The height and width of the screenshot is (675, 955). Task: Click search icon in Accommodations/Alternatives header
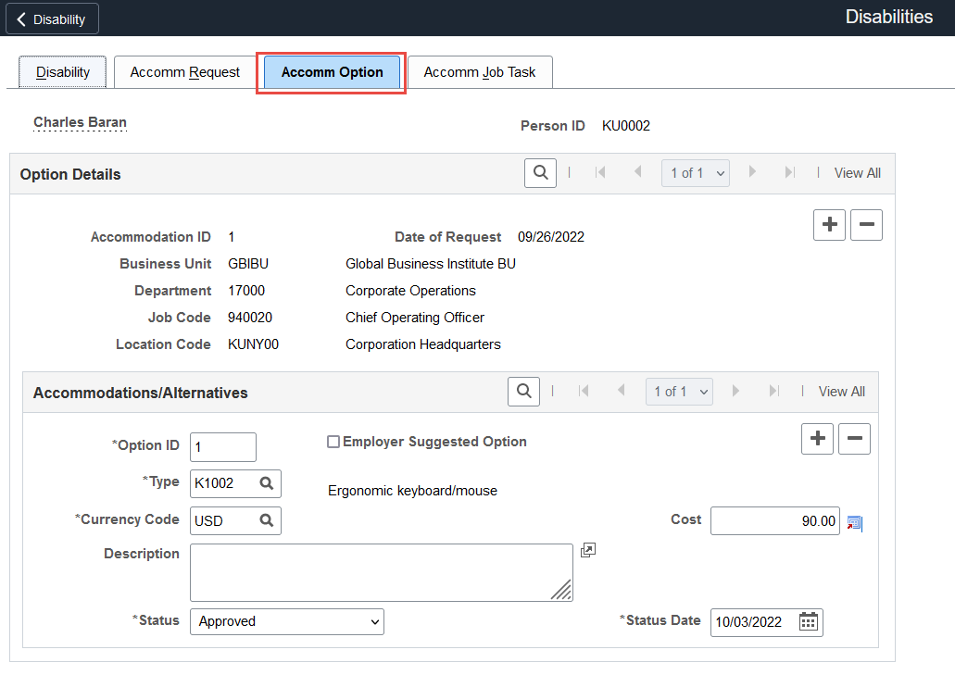click(523, 392)
